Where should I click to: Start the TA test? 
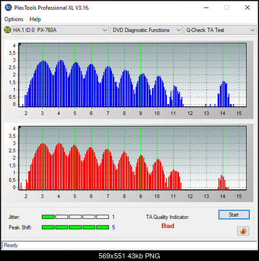tap(234, 214)
